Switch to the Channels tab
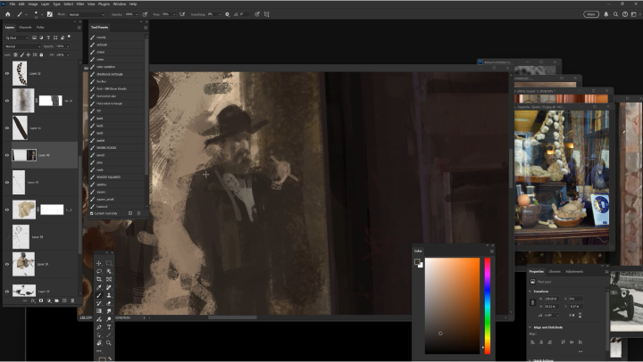Screen dimensions: 643x362 [x=25, y=28]
